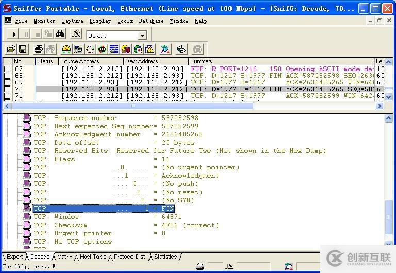Open the Capture menu

pos(72,21)
